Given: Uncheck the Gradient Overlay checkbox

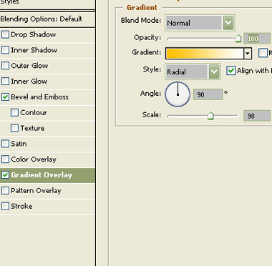Looking at the screenshot, I should click(5, 175).
